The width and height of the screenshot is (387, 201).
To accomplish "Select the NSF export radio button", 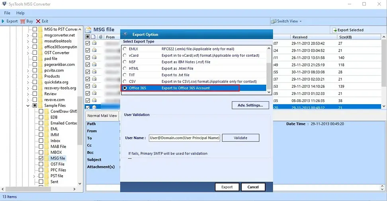I will (125, 62).
